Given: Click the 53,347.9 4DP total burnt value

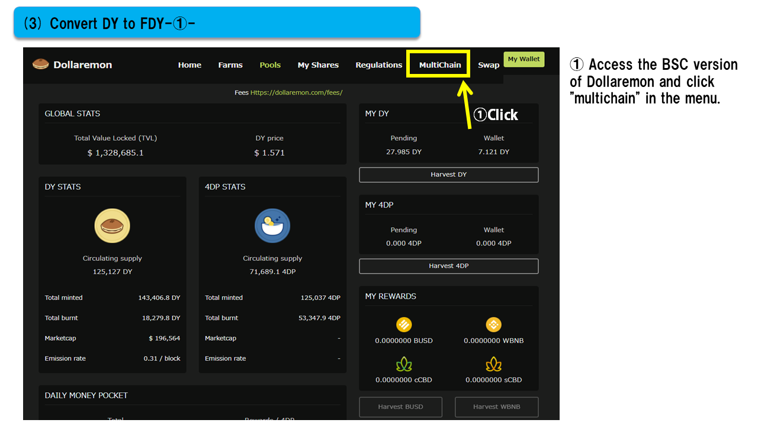Looking at the screenshot, I should (320, 318).
